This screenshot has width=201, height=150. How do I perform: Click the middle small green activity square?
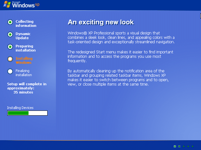[184, 146]
